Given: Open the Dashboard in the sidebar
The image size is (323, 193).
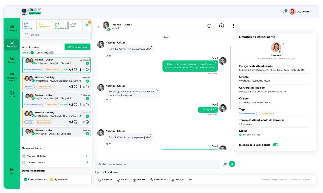Looking at the screenshot, I should [x=12, y=28].
